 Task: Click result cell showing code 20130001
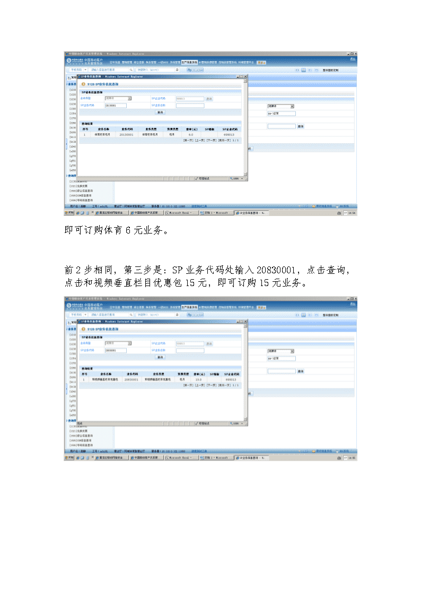126,135
